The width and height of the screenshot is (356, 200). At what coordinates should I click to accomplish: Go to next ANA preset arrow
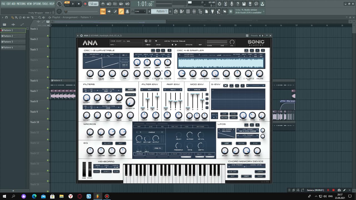176,45
